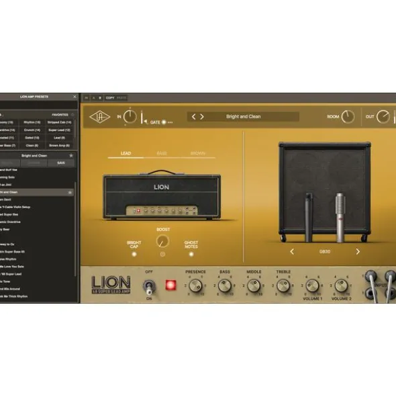Viewport: 396px width, 397px height.
Task: Switch to previous cabinet with left chevron
Action: pyautogui.click(x=292, y=251)
